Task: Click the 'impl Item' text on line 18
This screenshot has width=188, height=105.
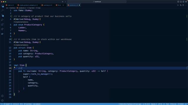Action: 19,65
